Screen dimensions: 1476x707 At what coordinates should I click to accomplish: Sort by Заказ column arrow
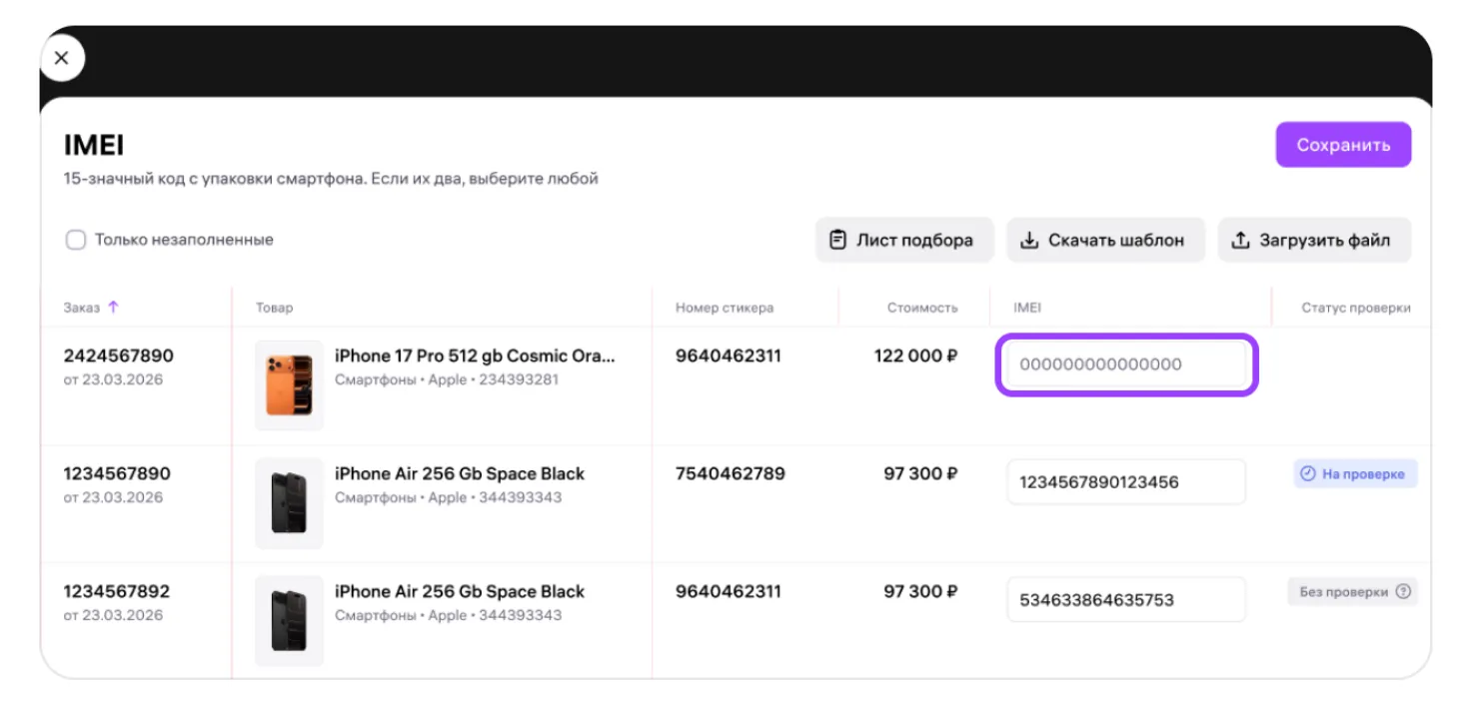[x=113, y=308]
